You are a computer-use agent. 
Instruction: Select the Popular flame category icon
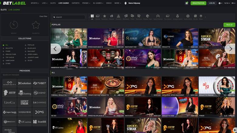[112, 16]
